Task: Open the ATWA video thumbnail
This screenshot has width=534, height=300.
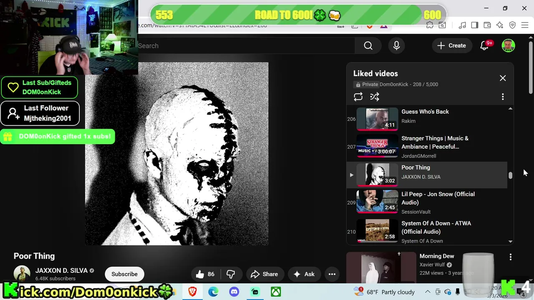Action: pyautogui.click(x=377, y=231)
